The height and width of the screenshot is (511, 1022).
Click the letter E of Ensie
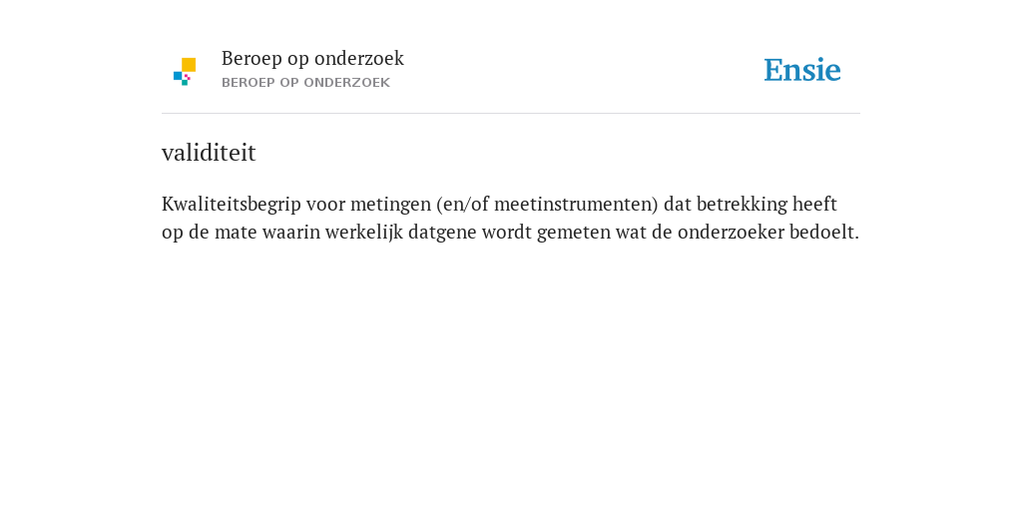coord(773,70)
